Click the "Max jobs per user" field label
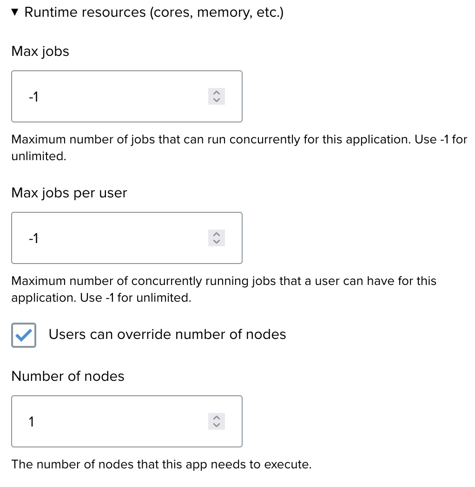The height and width of the screenshot is (487, 475). click(69, 193)
